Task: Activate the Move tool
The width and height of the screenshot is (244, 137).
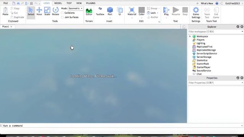Action: pyautogui.click(x=39, y=11)
